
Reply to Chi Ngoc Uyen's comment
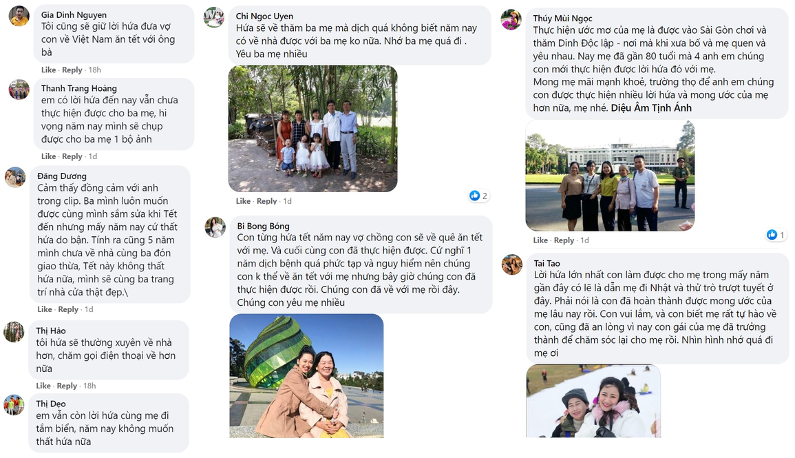tap(266, 201)
